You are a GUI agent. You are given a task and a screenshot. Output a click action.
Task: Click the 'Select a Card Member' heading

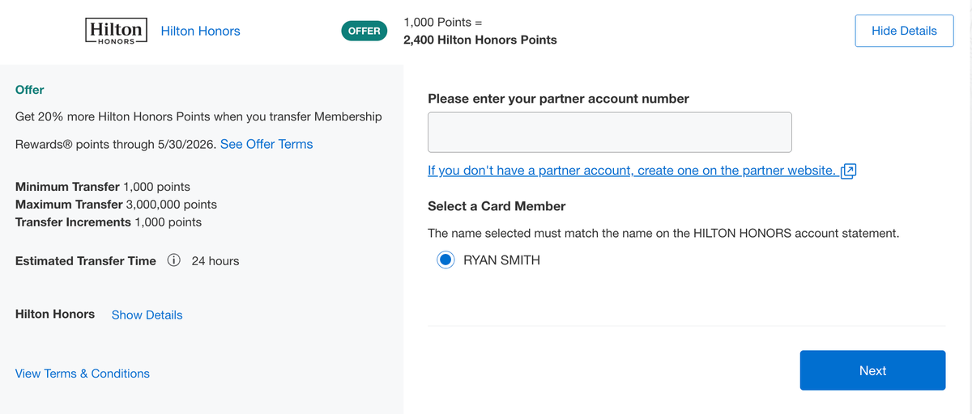click(x=497, y=206)
